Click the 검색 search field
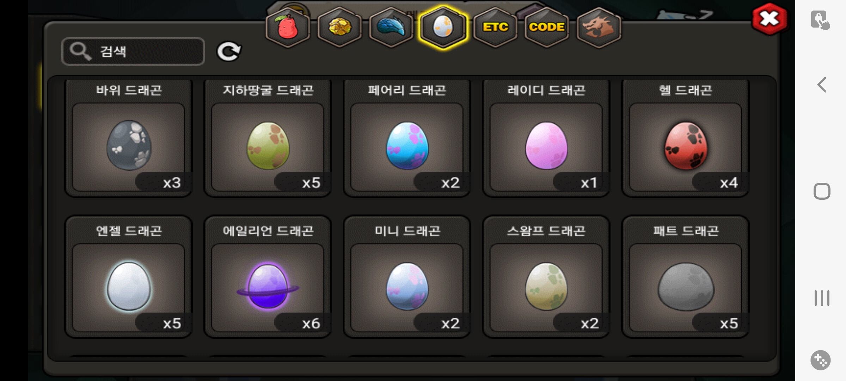846x381 pixels. pos(133,52)
